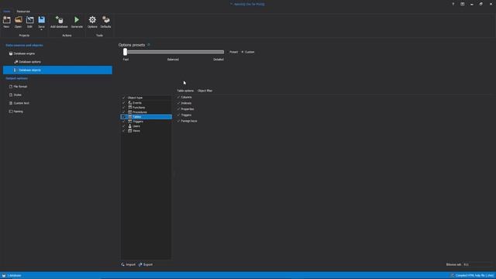Create a New project from the ribbon
This screenshot has height=279, width=496.
pyautogui.click(x=6, y=22)
